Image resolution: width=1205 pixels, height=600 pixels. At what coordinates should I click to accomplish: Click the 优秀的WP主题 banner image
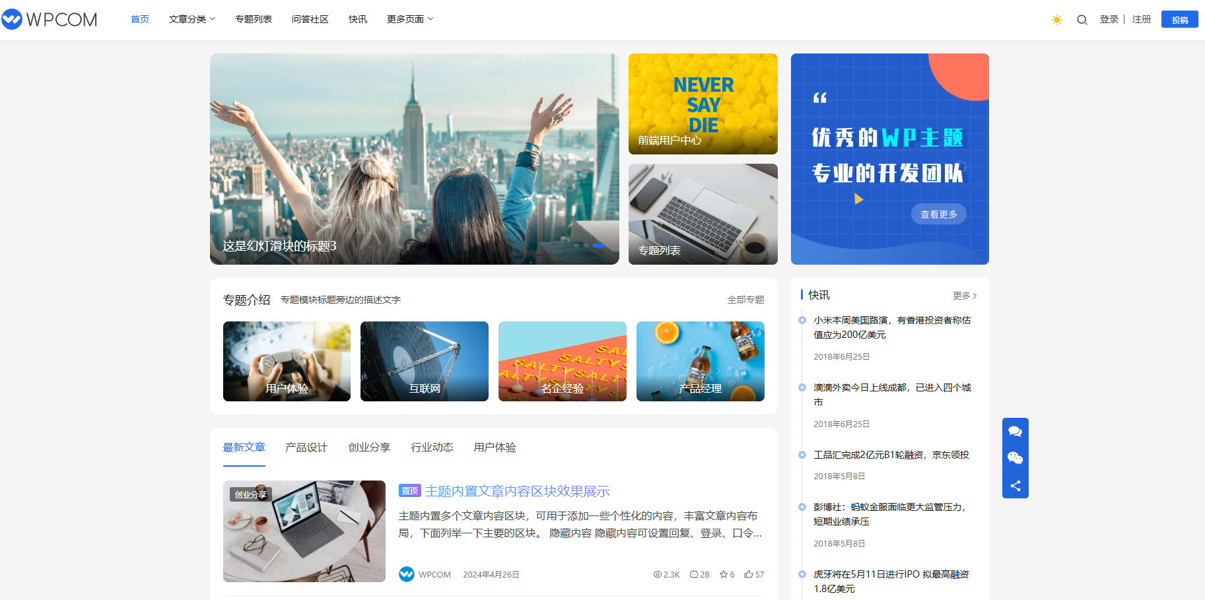click(x=890, y=159)
